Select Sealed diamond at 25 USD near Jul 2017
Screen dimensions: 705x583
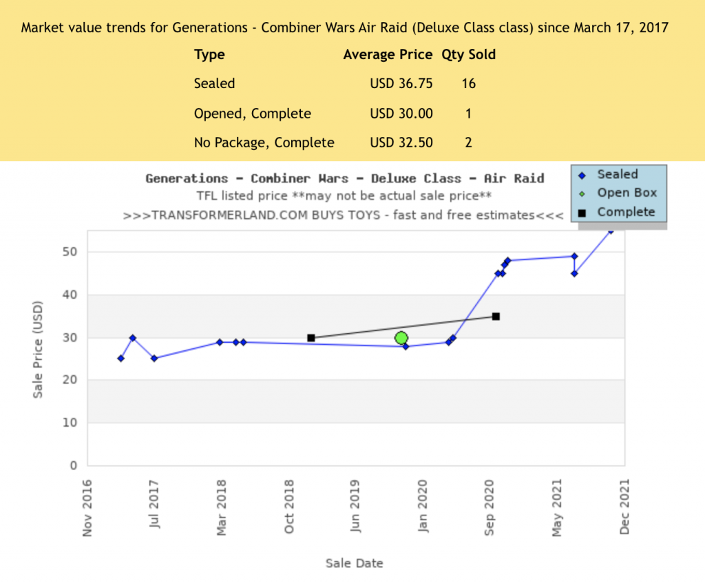[154, 358]
